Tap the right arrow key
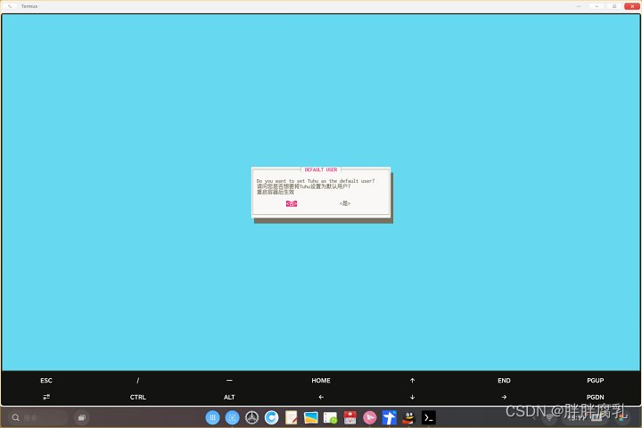The image size is (642, 428). 504,398
